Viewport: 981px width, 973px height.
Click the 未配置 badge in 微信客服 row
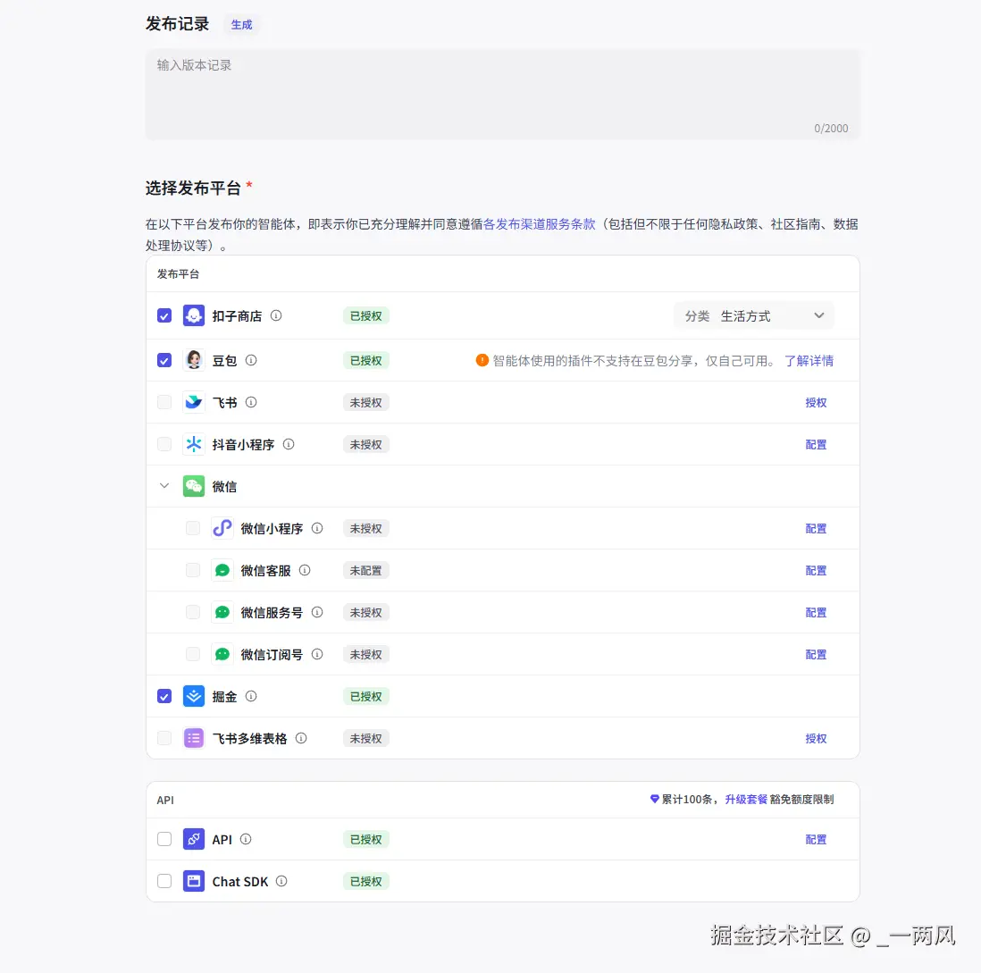click(366, 570)
